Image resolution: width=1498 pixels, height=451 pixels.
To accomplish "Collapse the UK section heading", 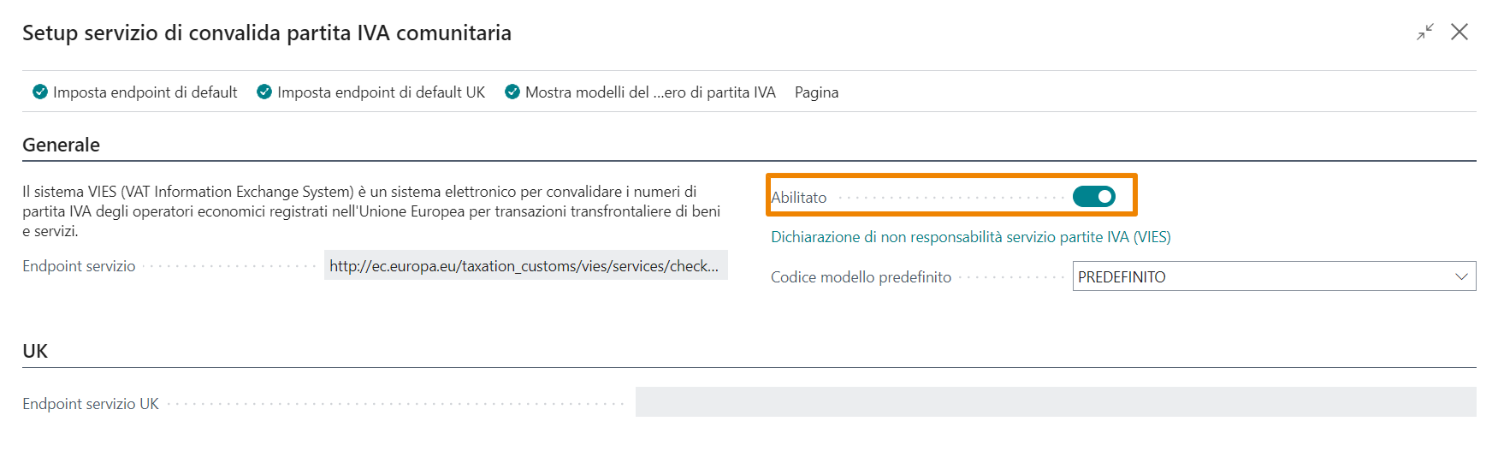I will coord(35,351).
